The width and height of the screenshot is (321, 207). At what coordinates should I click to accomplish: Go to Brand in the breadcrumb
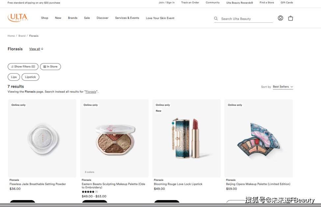[22, 36]
